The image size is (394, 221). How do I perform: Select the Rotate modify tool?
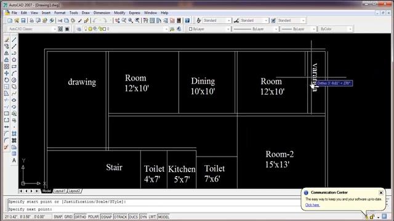coord(7,80)
